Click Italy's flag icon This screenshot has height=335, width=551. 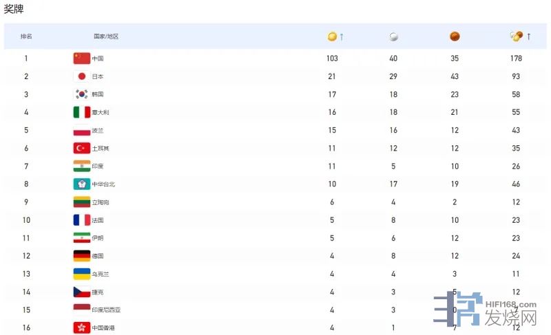(x=82, y=112)
